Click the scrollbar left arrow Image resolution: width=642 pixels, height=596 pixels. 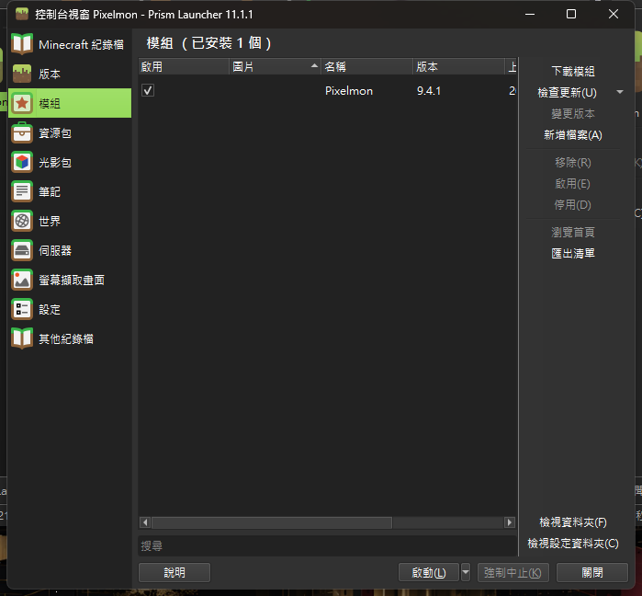(145, 522)
